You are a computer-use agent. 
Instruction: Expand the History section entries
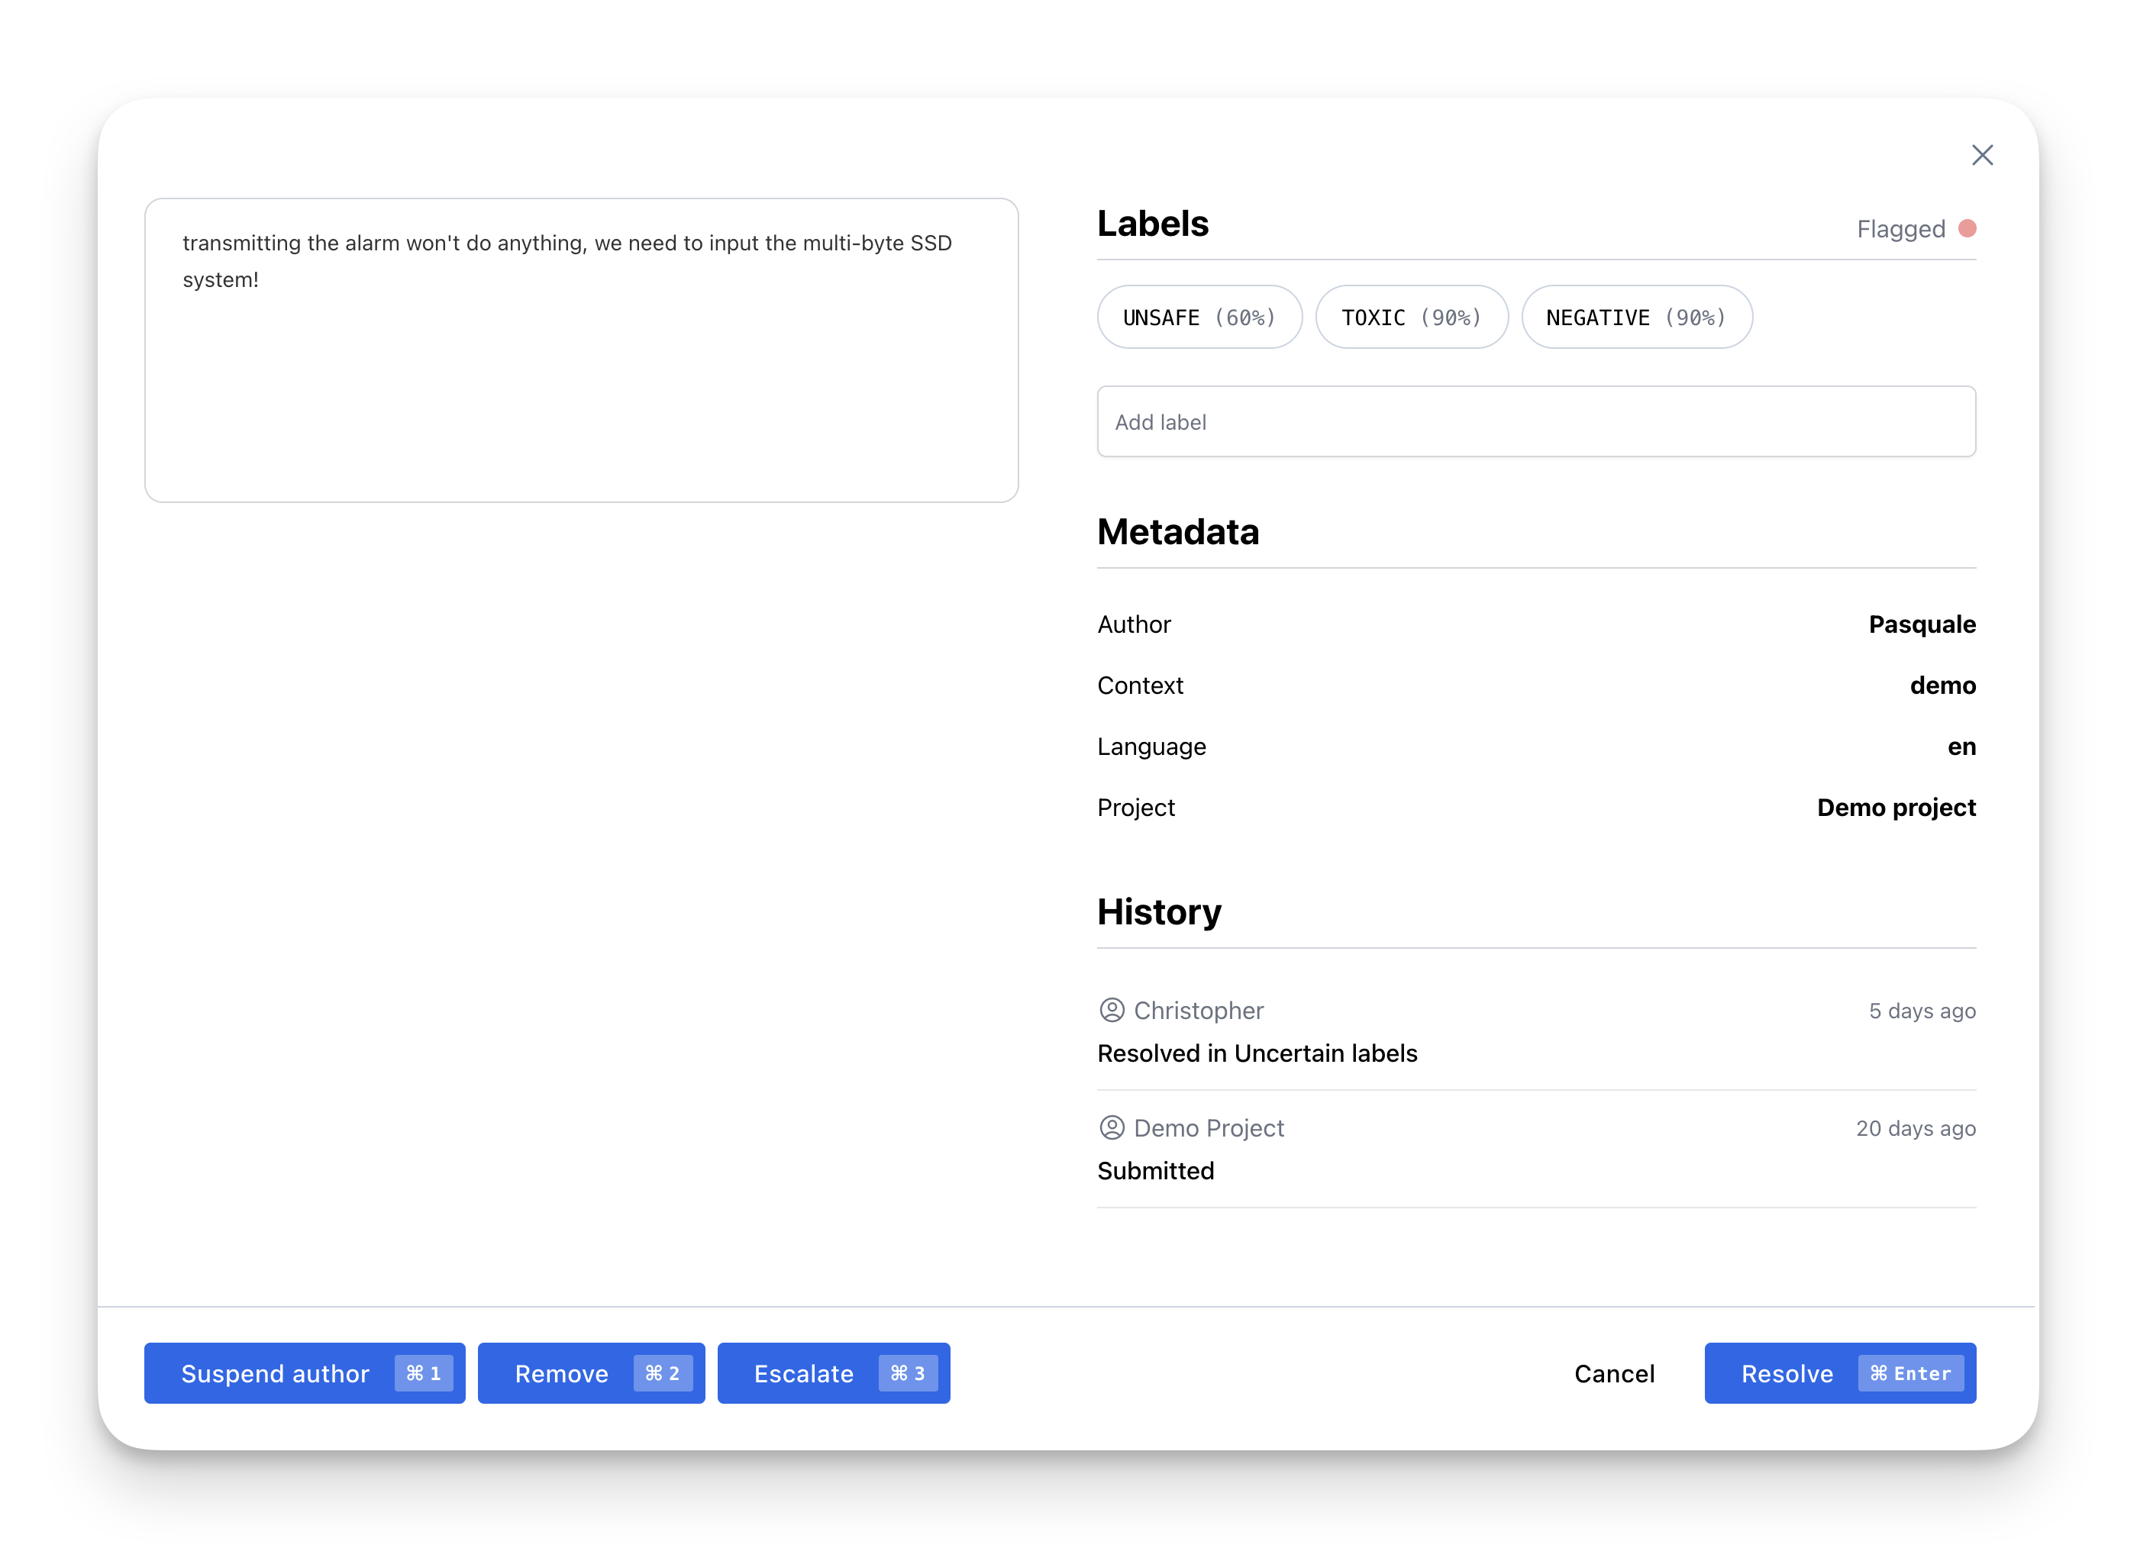(1160, 911)
